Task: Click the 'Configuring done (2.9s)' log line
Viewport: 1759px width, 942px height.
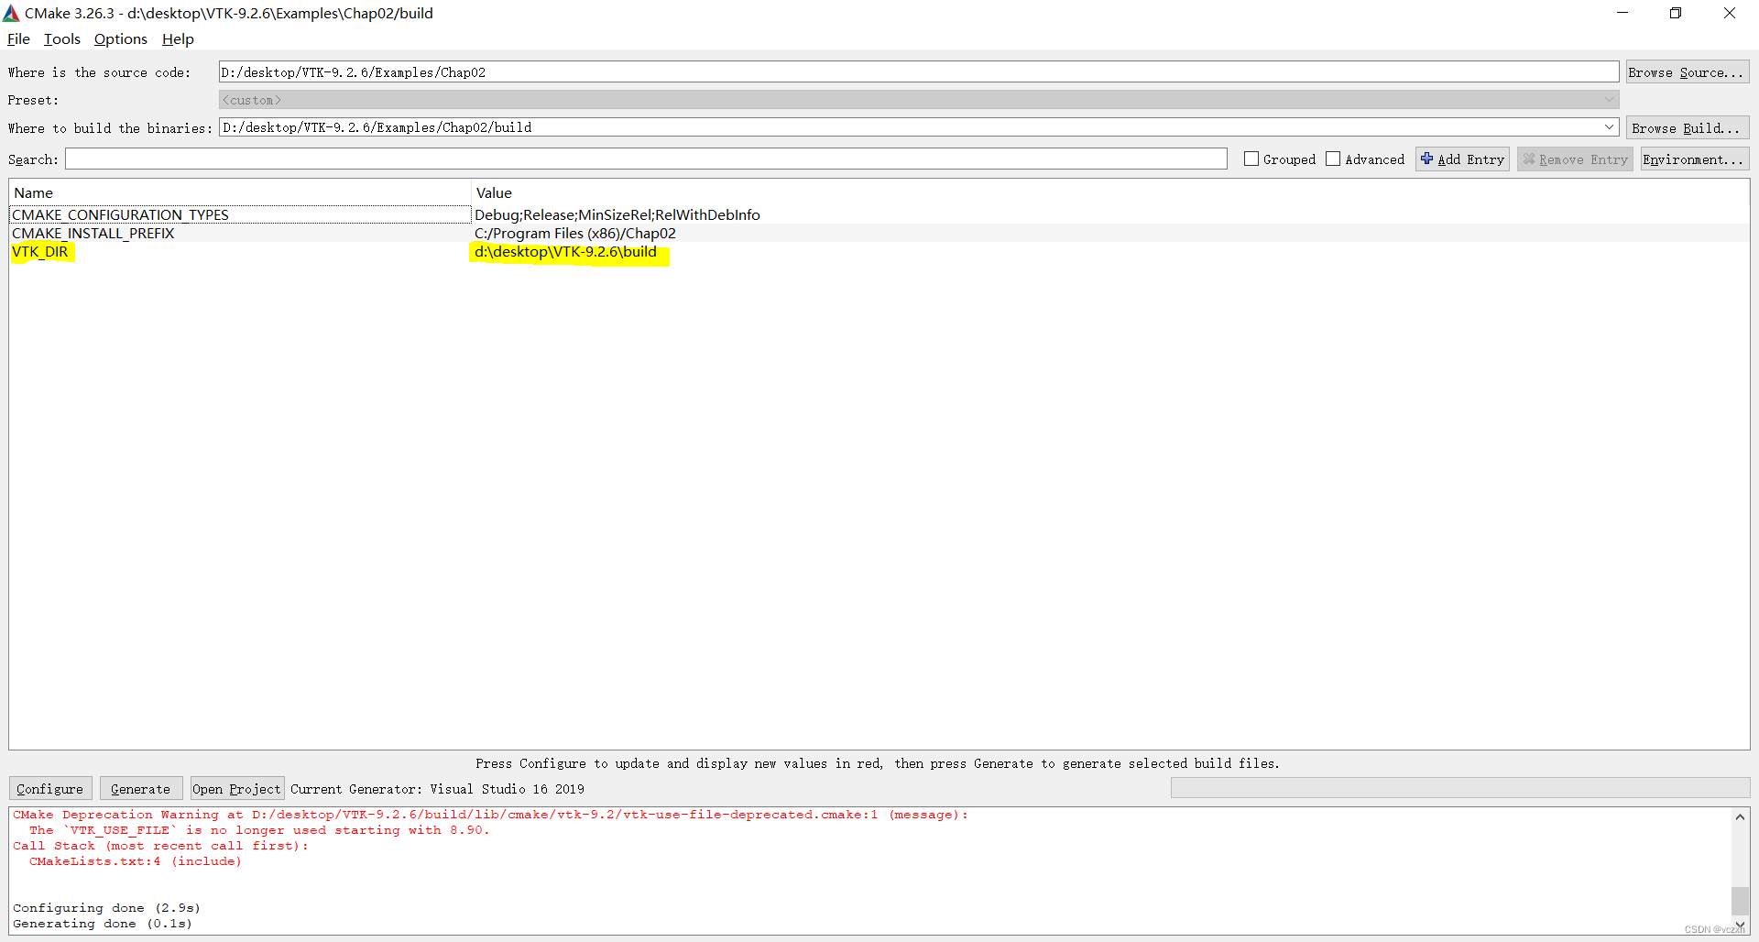Action: [x=106, y=907]
